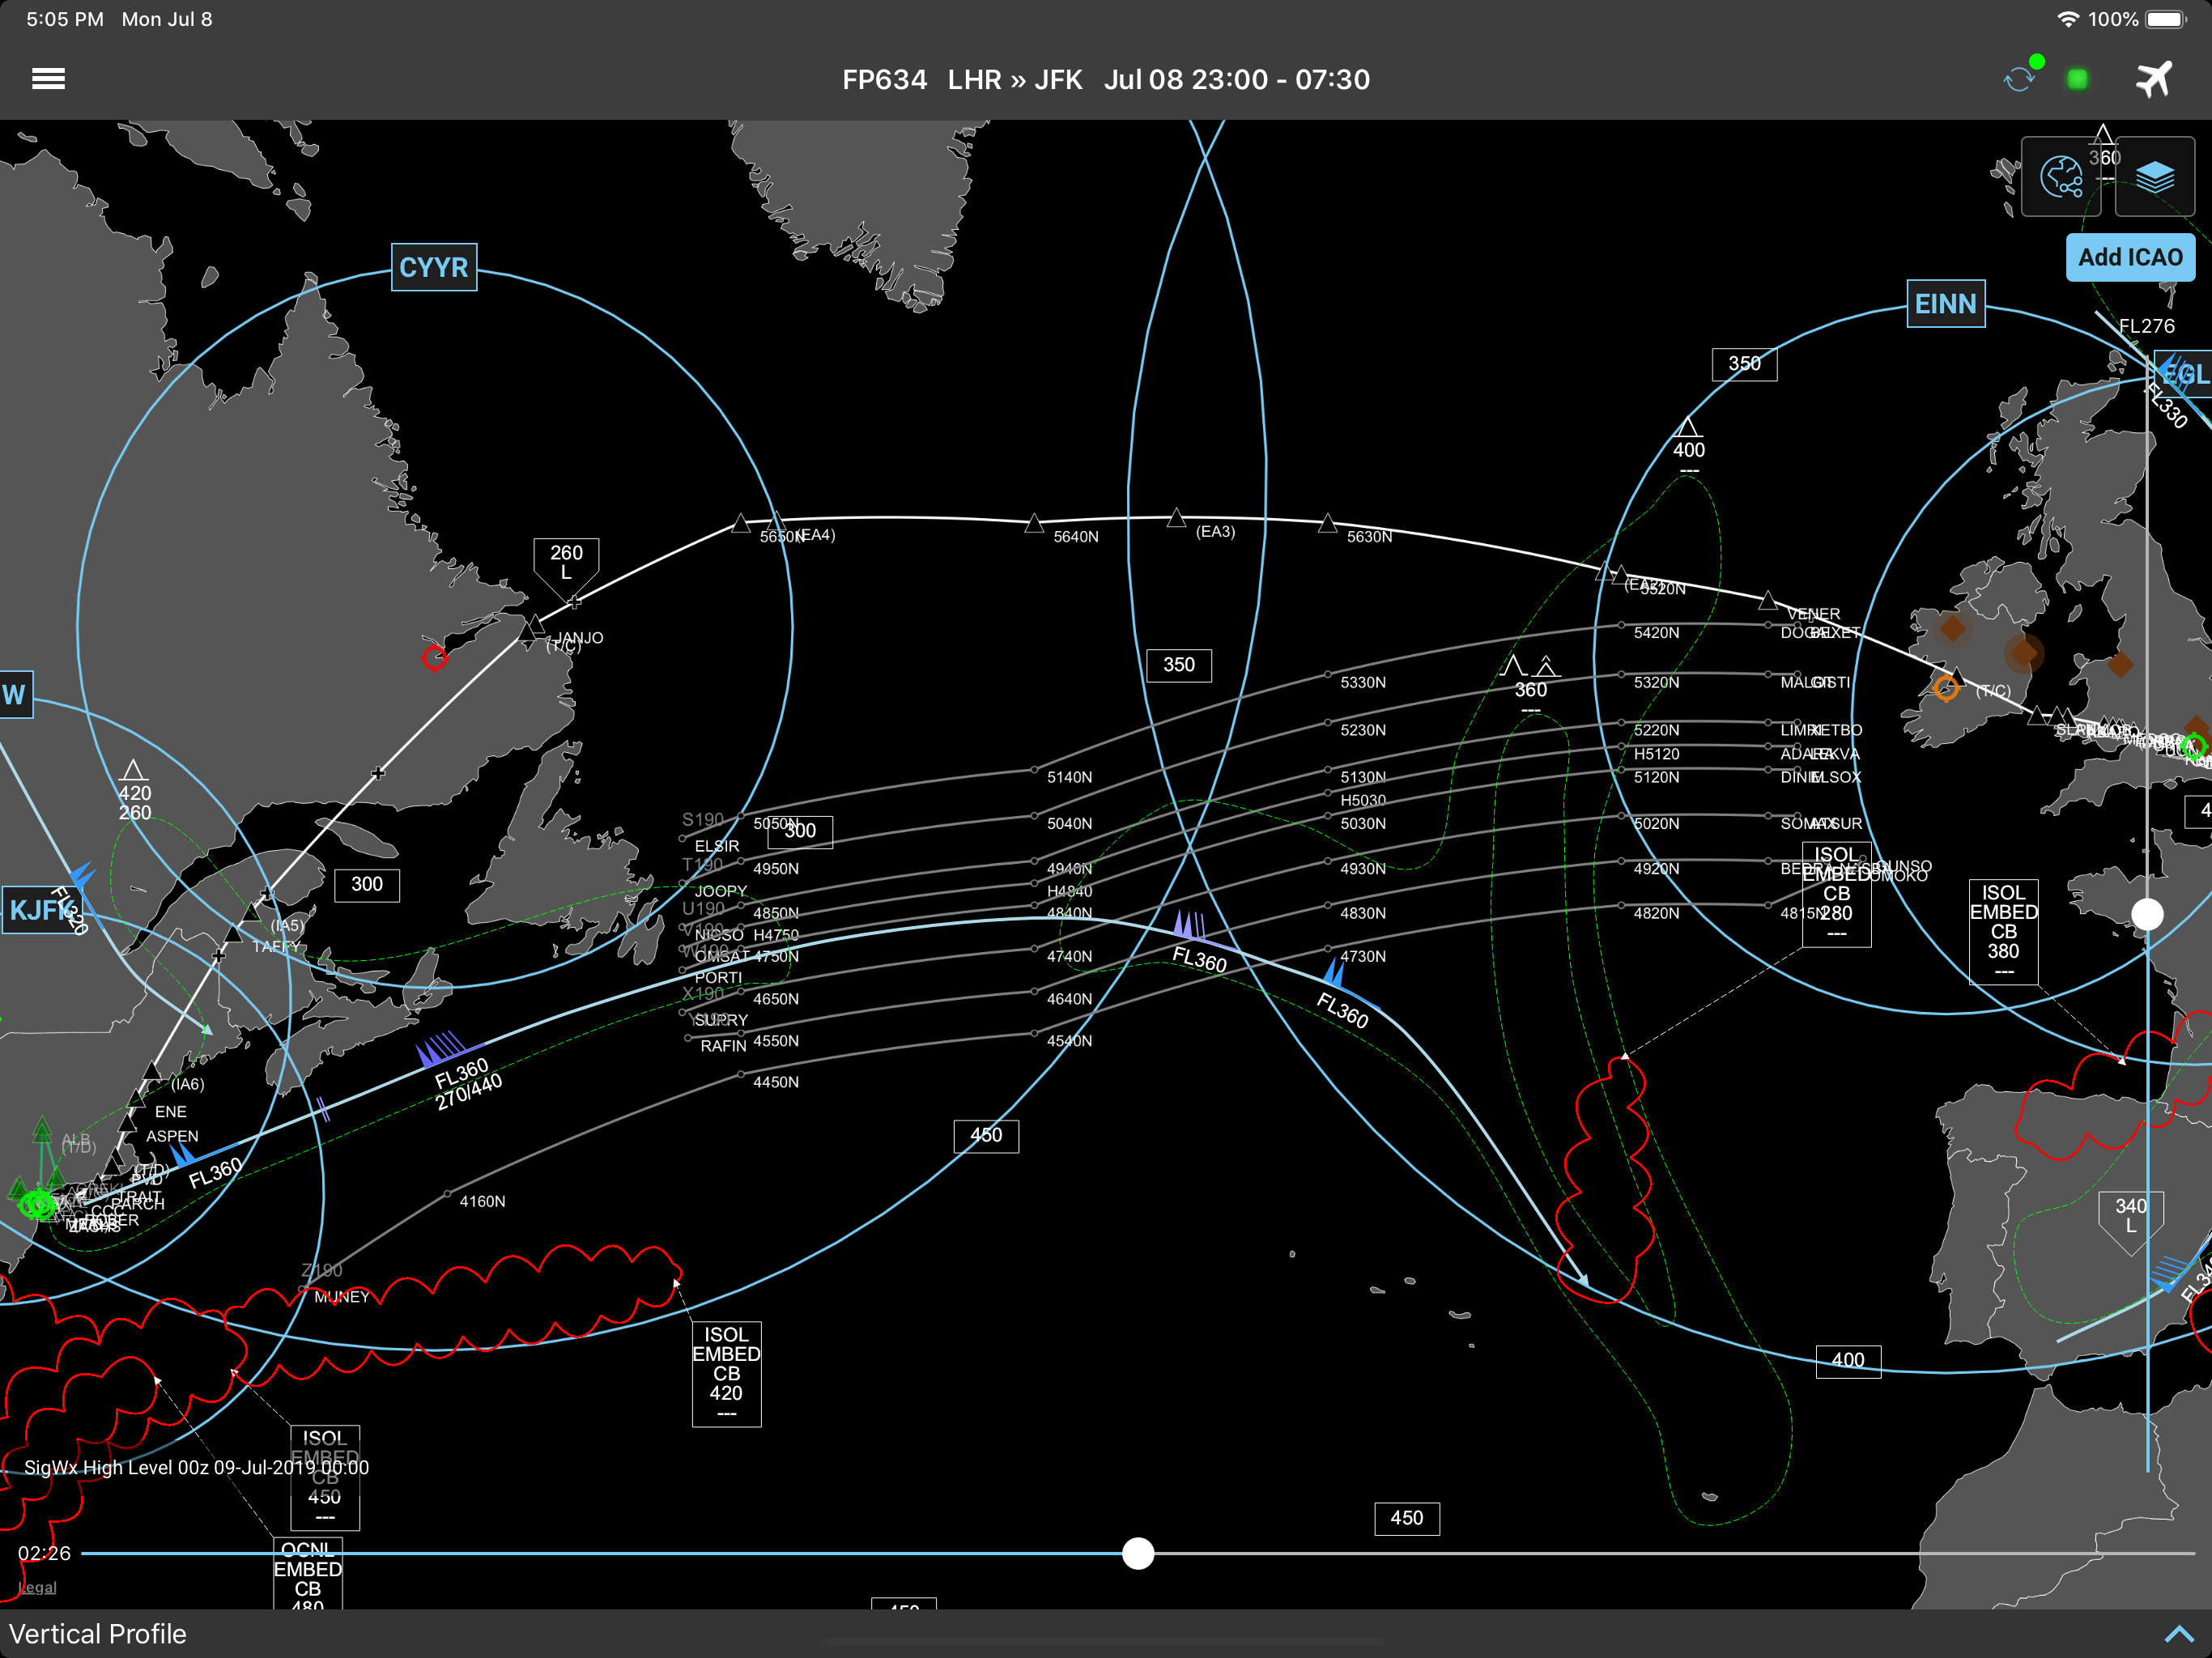
Task: Open the map layers stack button
Action: (x=2154, y=178)
